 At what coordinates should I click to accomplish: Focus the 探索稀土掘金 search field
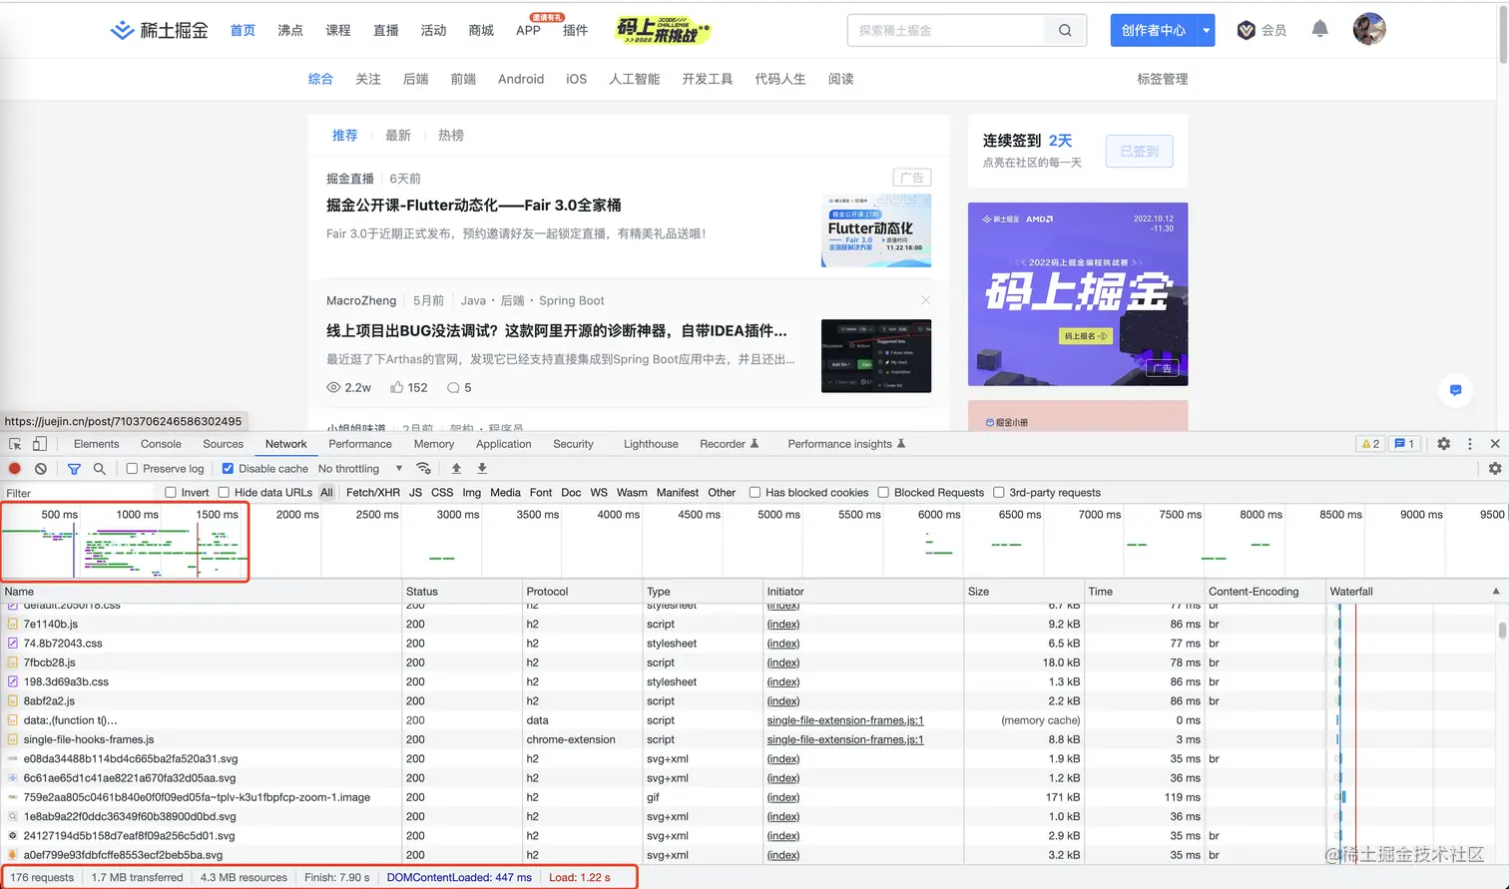[x=945, y=30]
